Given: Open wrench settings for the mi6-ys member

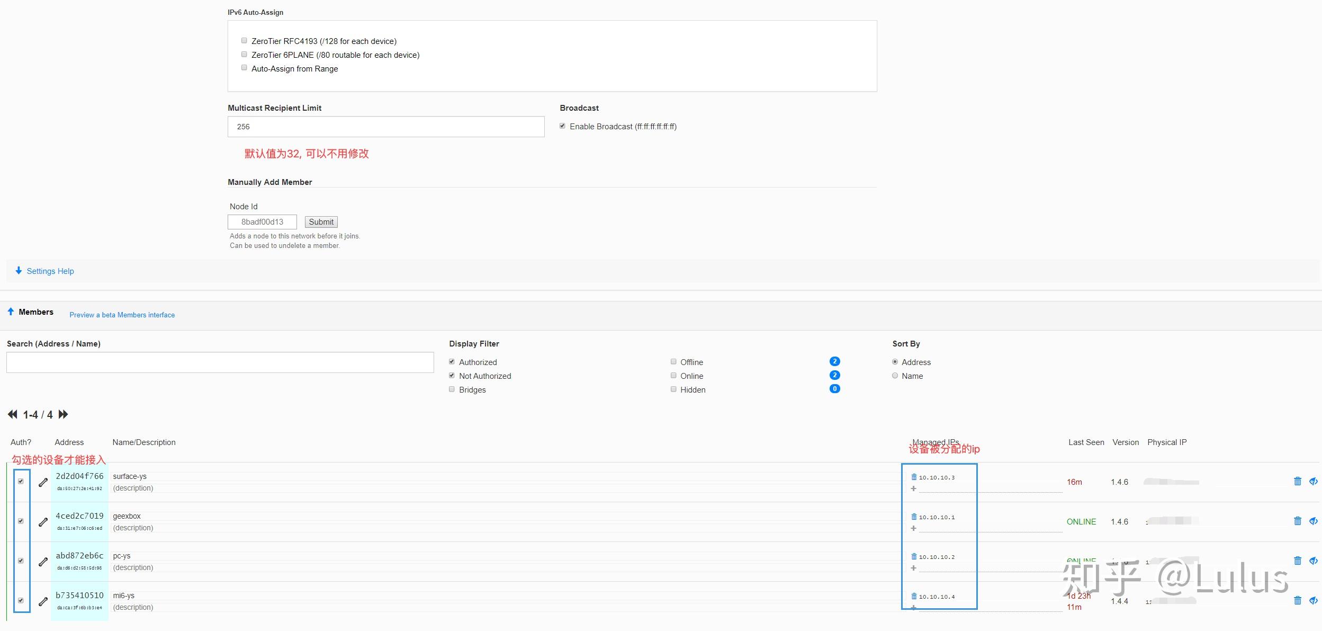Looking at the screenshot, I should 43,601.
